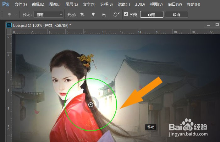Open the 图层(L) menu
Viewport: 220px width, 142px height.
pyautogui.click(x=72, y=4)
